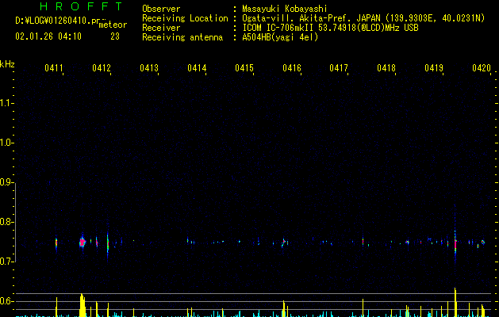The image size is (499, 317).
Task: Click the HROFFT title text
Action: [x=81, y=6]
